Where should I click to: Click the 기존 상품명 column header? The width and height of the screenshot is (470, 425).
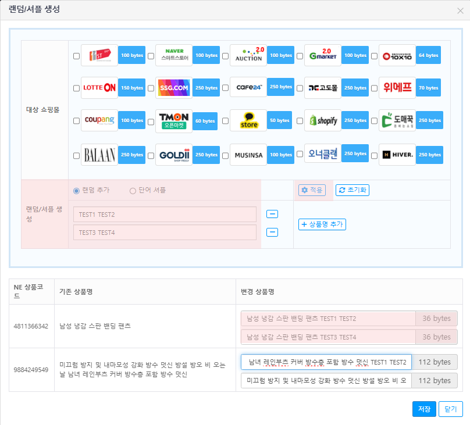pos(76,292)
